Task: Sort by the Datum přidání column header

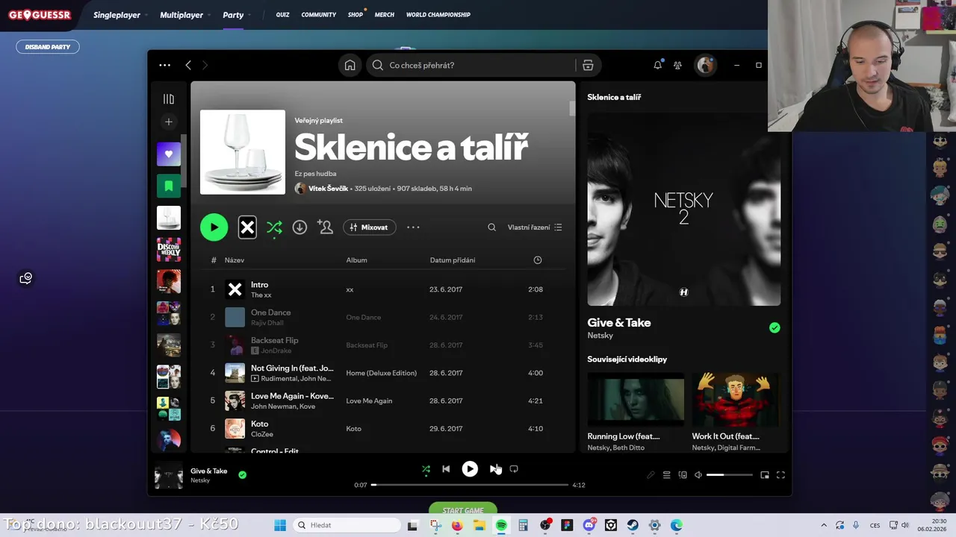Action: pos(453,260)
